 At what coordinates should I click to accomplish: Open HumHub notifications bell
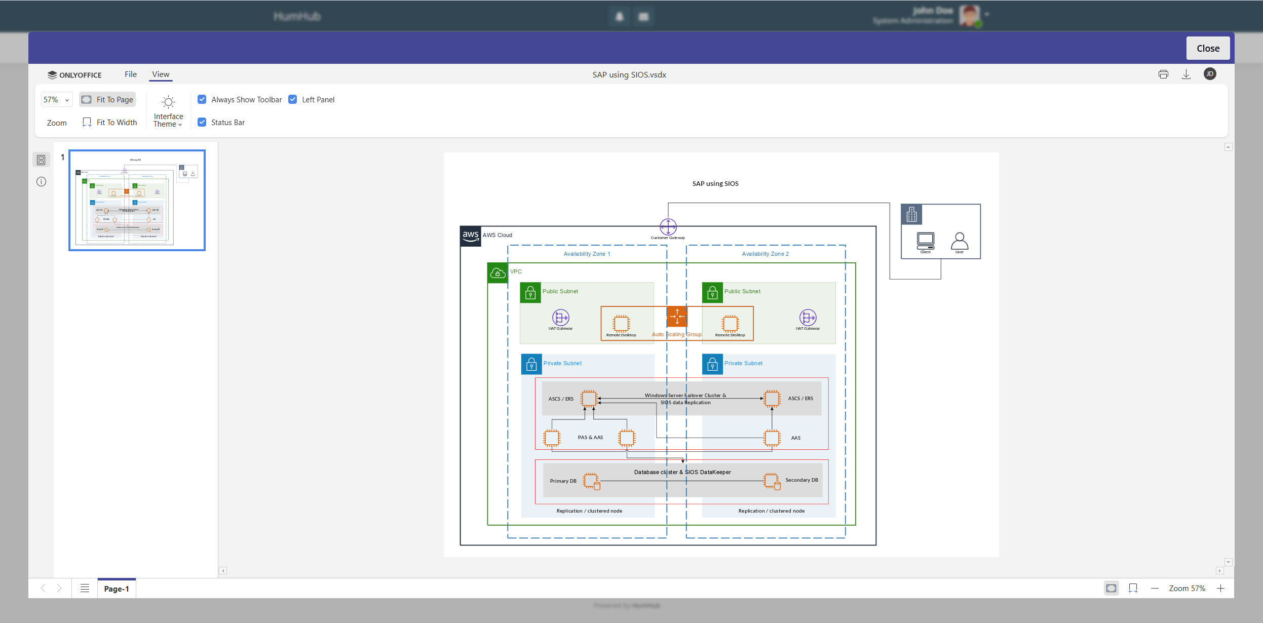pos(619,16)
